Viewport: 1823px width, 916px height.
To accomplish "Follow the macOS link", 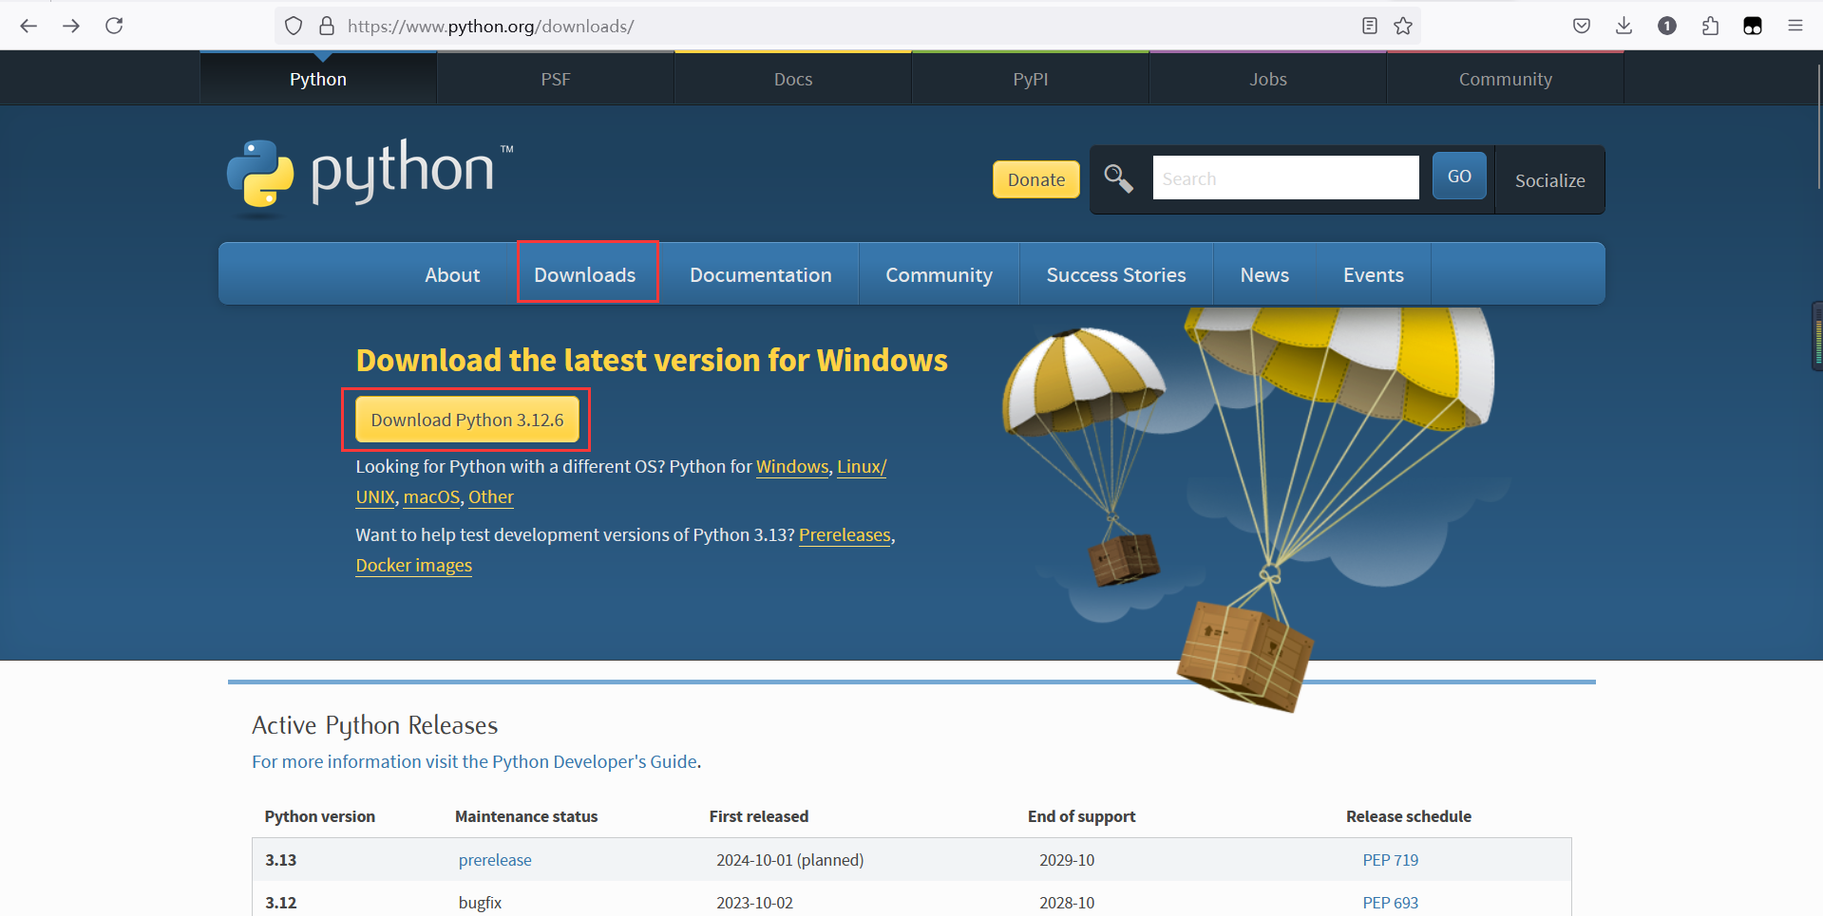I will pos(431,497).
